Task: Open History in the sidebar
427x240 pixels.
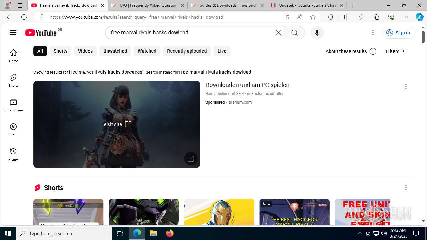Action: pos(13,154)
